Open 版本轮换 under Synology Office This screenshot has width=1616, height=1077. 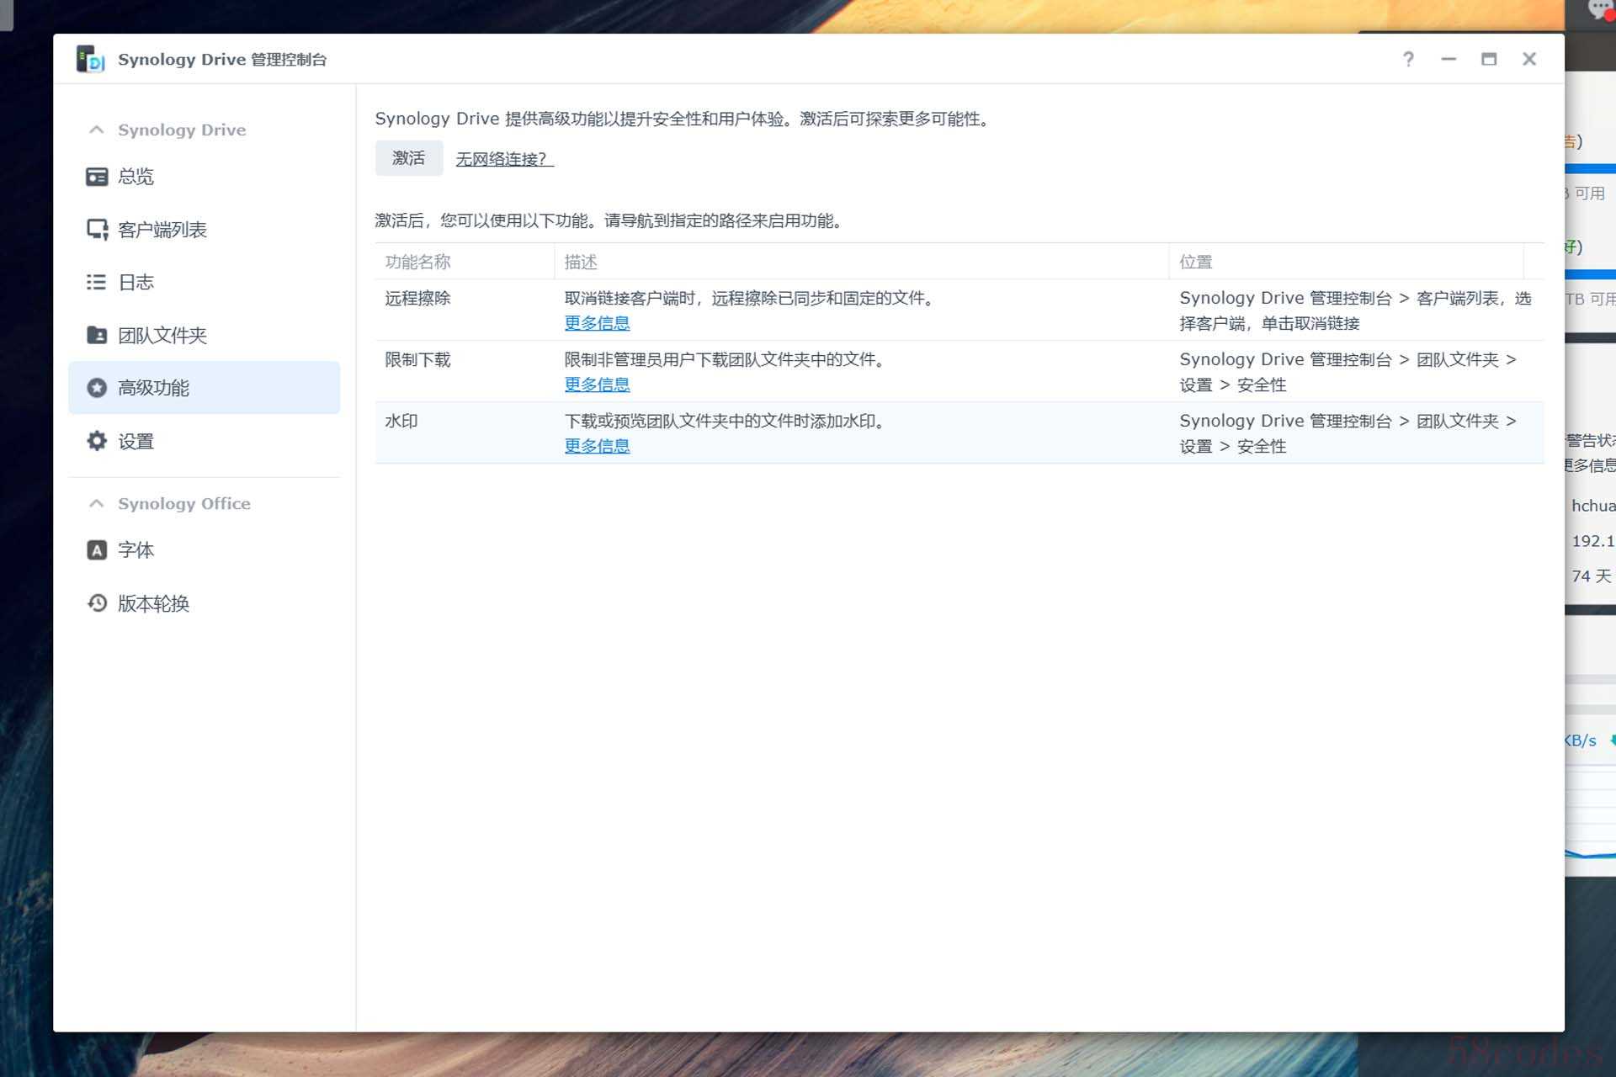pos(205,603)
